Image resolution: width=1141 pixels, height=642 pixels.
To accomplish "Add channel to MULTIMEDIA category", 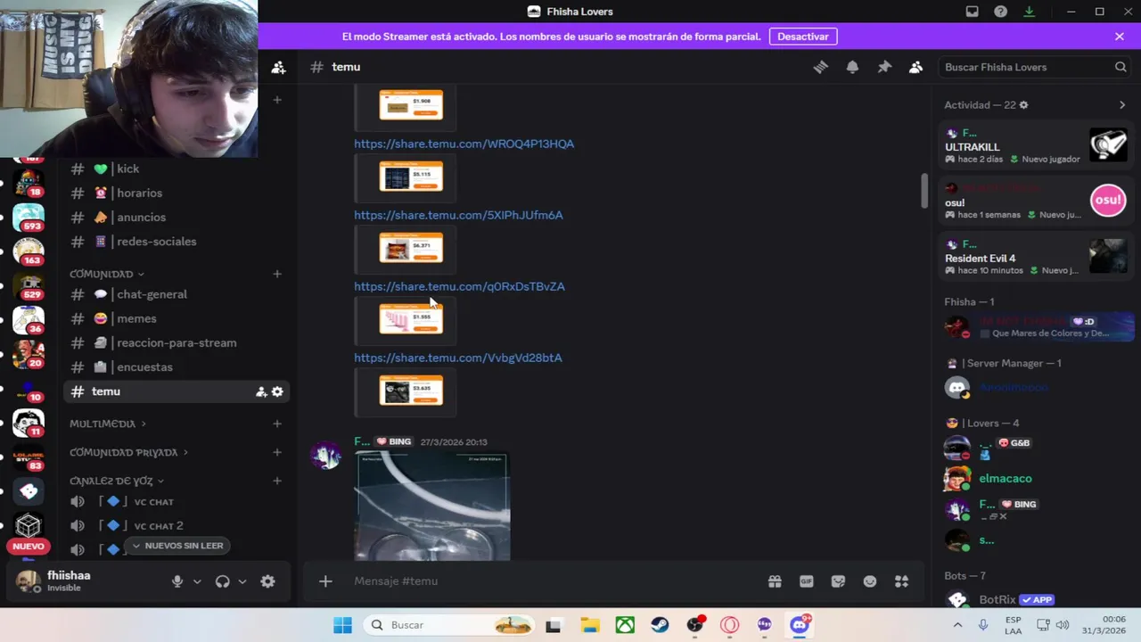I will click(277, 424).
